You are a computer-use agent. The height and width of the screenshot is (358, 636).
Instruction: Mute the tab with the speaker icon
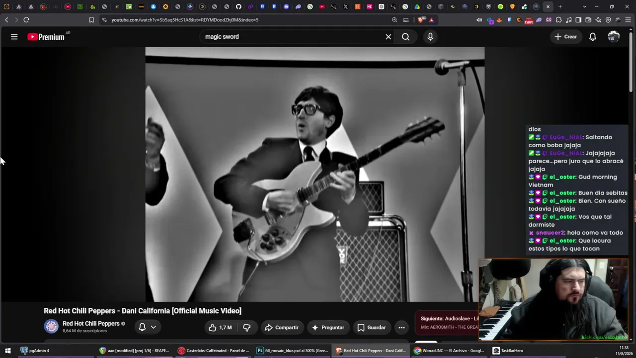coord(479,20)
